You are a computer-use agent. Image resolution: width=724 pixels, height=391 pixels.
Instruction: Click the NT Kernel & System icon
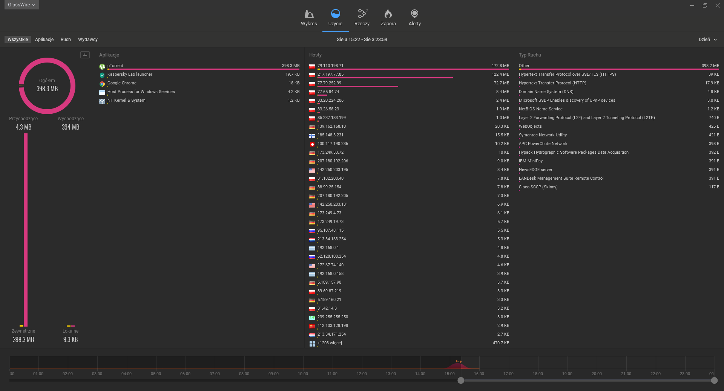click(x=102, y=101)
